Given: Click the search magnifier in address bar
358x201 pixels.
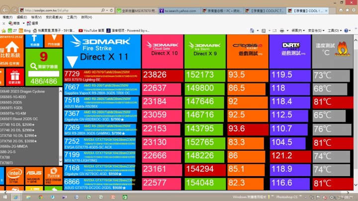Looking at the screenshot, I should [103, 10].
